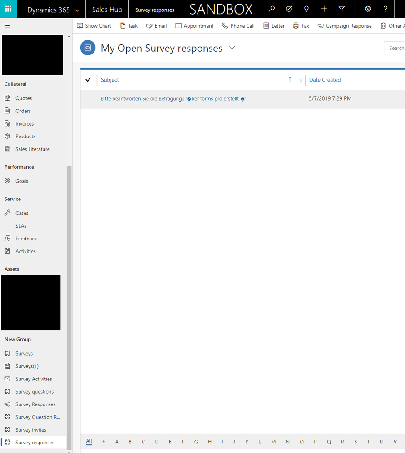Open the app launcher waffle icon
This screenshot has height=453, width=405.
[8, 9]
